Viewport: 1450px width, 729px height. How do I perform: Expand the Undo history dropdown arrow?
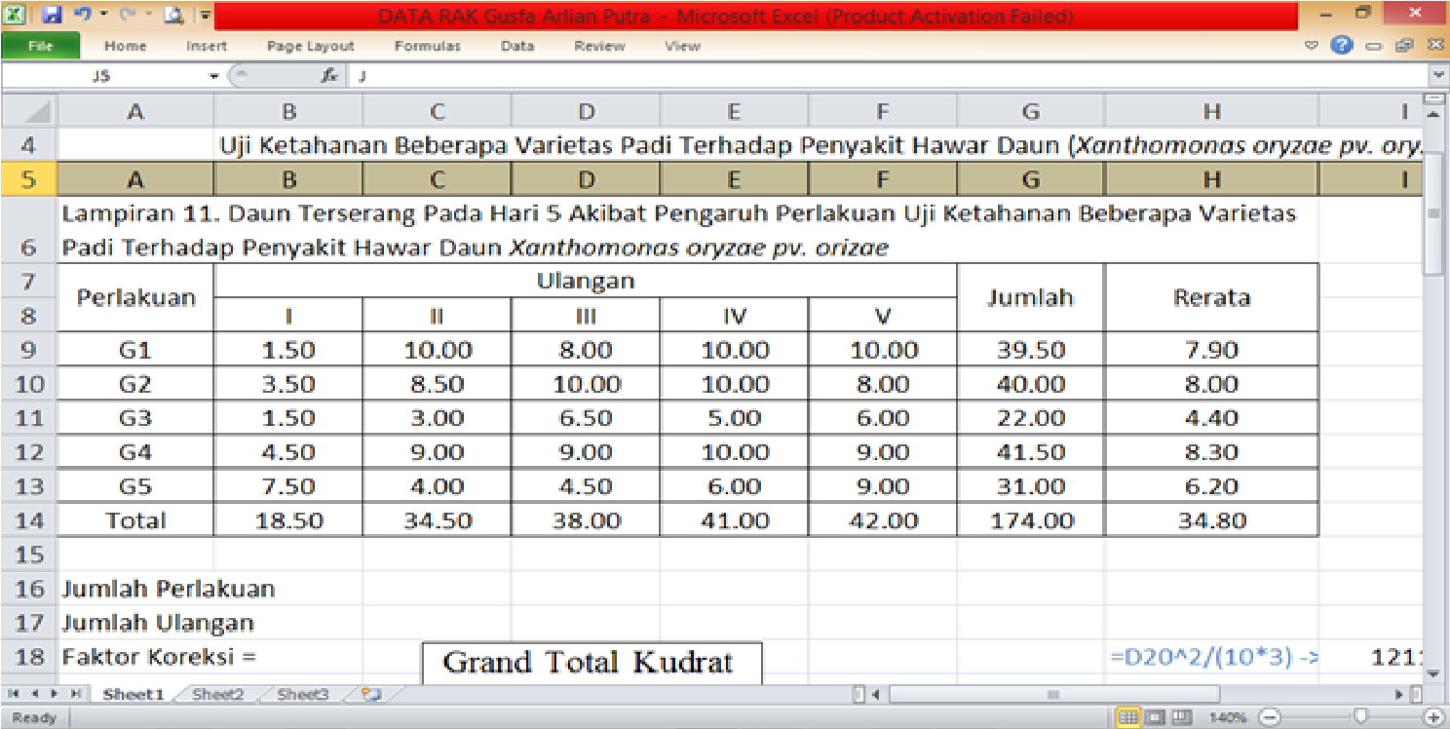(x=103, y=14)
